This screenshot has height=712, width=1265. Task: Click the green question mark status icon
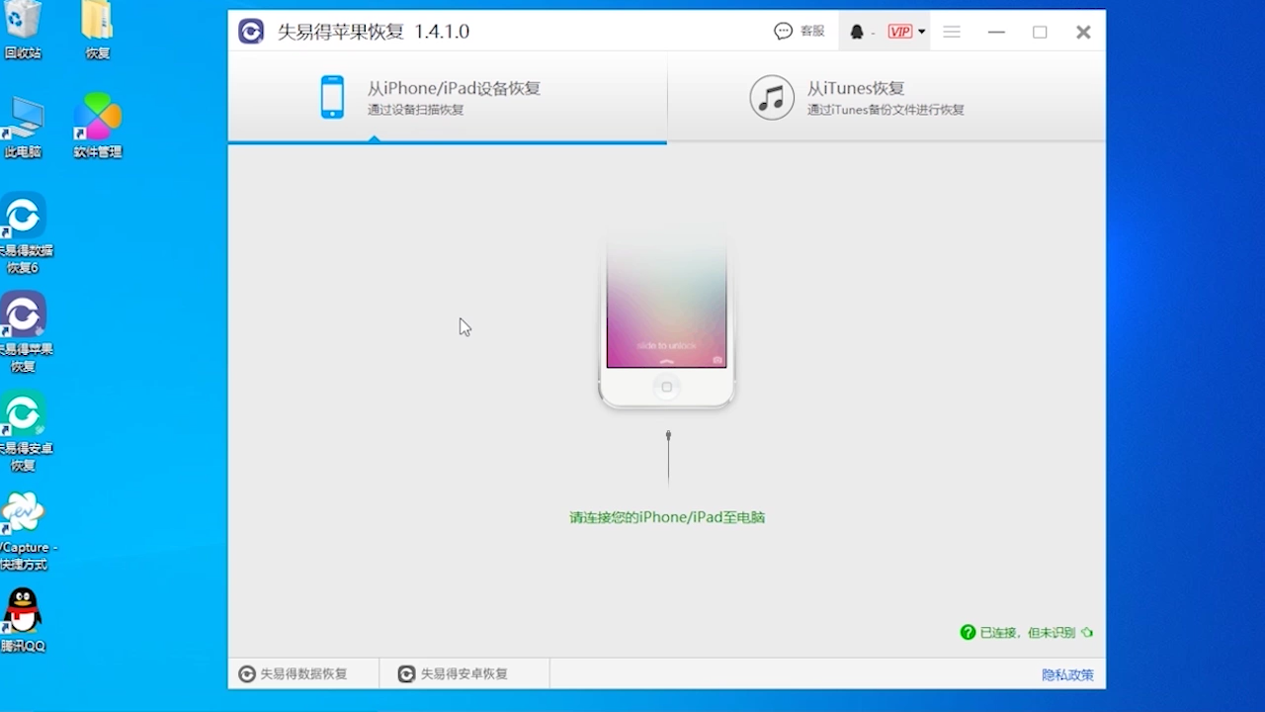969,632
